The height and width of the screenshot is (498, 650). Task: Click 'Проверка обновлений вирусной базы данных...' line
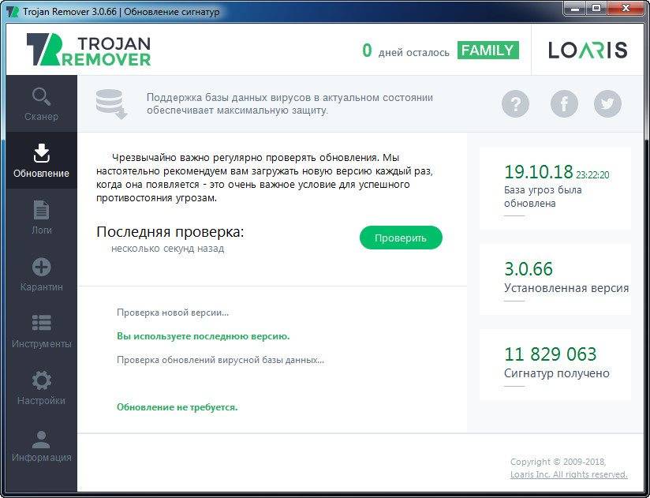click(220, 360)
